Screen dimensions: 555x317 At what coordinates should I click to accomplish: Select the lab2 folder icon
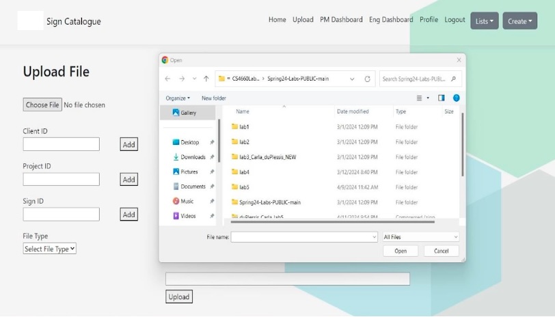point(234,141)
